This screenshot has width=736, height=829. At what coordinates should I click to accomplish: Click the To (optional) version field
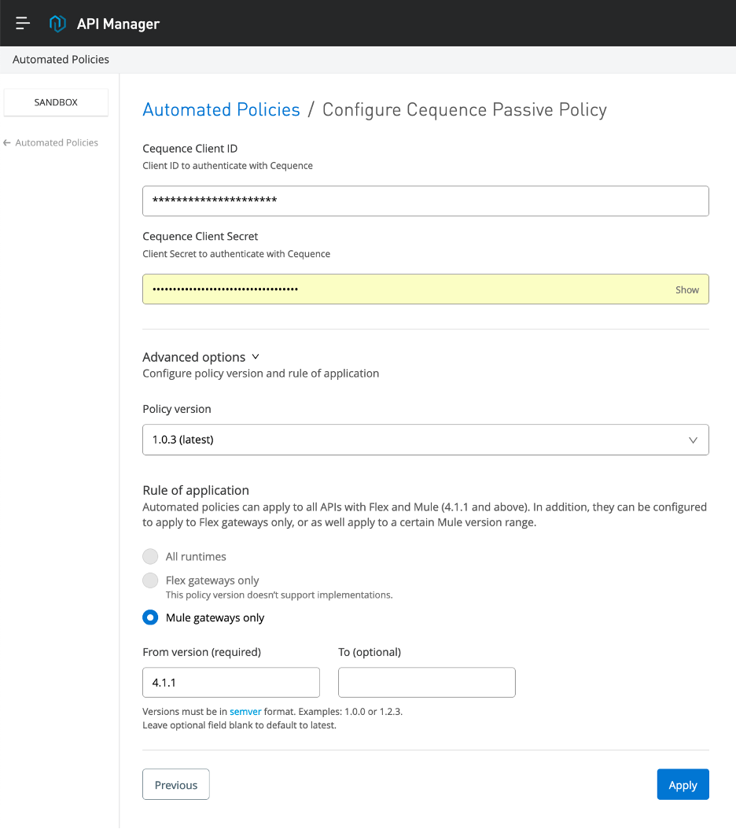pyautogui.click(x=427, y=683)
